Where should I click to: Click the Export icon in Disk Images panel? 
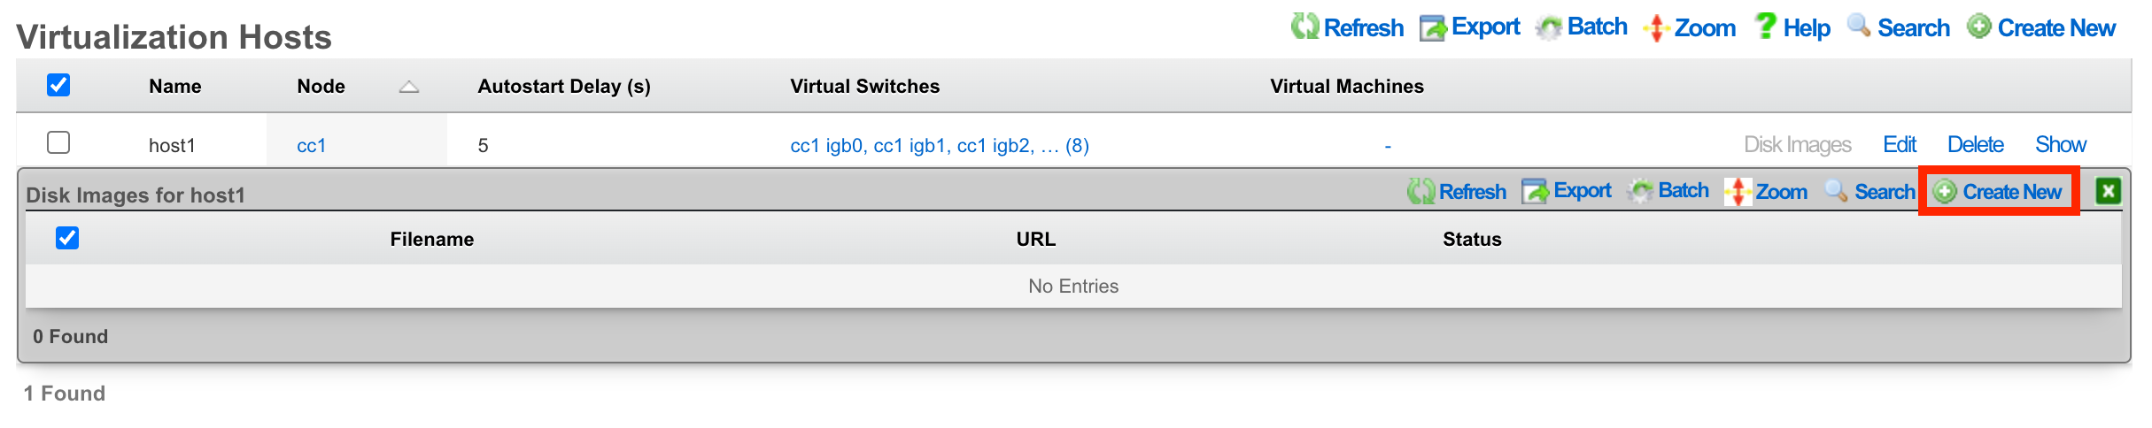tap(1535, 192)
